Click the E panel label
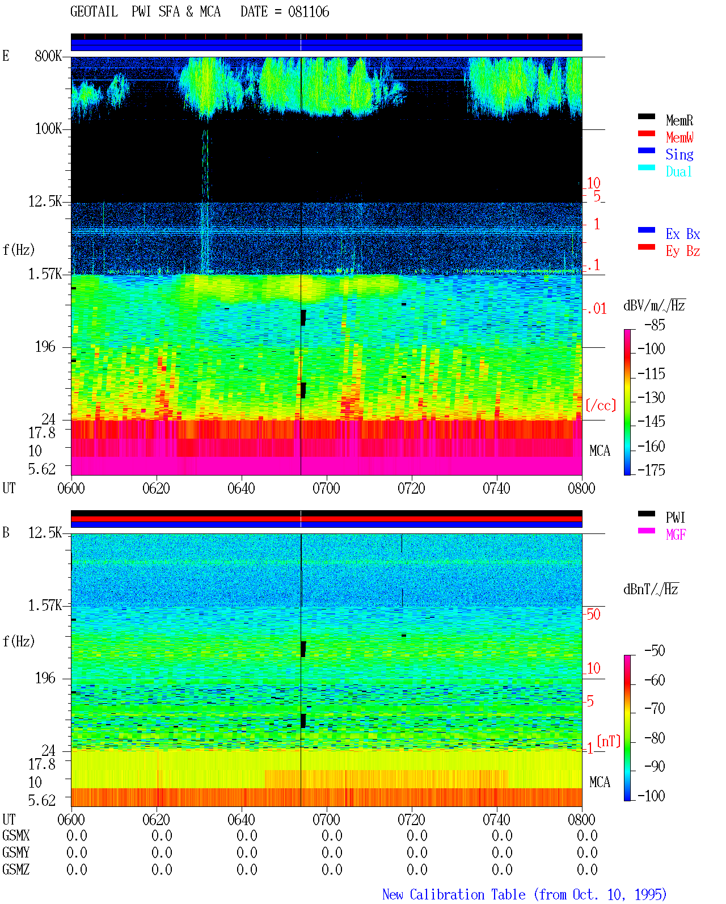Viewport: 726px width, 904px height. 6,56
